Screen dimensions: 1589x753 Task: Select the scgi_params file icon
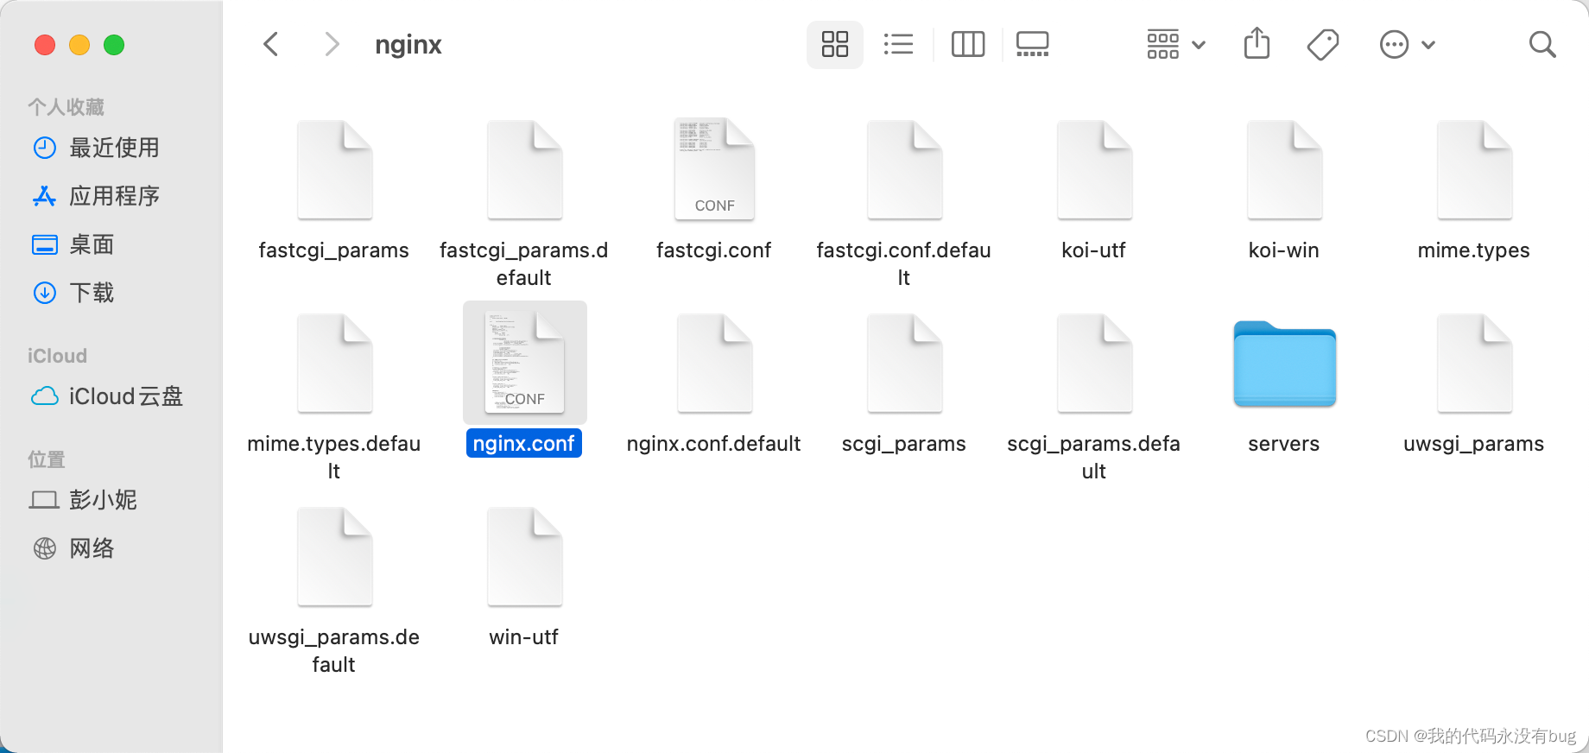coord(905,364)
